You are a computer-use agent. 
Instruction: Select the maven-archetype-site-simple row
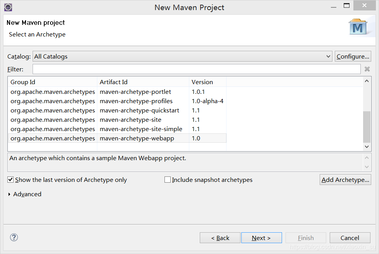[117, 129]
